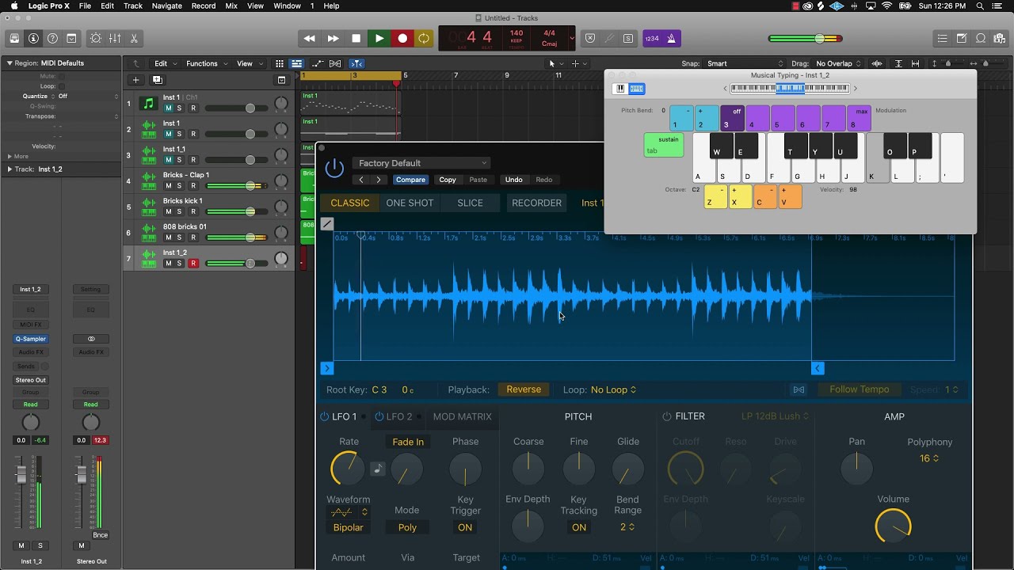Screen dimensions: 1014x570
Task: Enable the Filter power toggle
Action: click(x=667, y=416)
